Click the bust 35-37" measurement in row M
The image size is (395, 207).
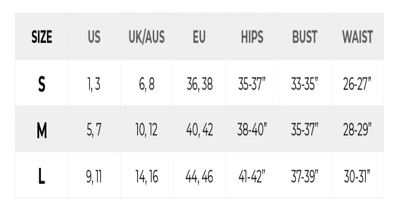pos(305,130)
